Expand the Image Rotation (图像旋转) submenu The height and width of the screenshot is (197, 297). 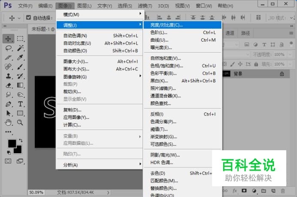click(x=100, y=77)
